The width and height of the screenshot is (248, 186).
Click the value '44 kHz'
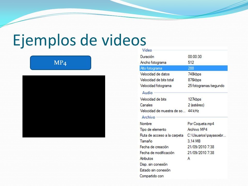coord(193,111)
